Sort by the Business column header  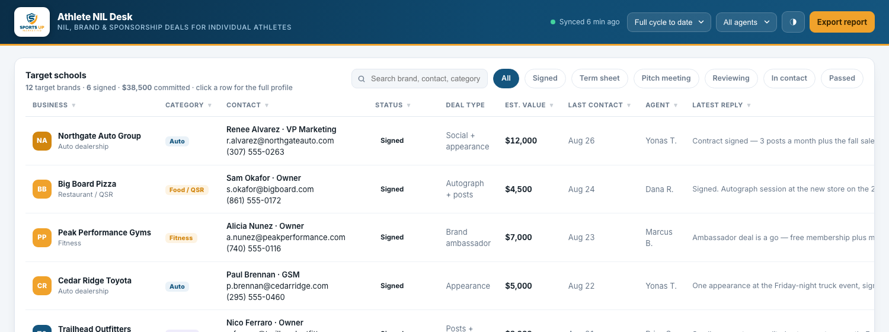[x=54, y=105]
